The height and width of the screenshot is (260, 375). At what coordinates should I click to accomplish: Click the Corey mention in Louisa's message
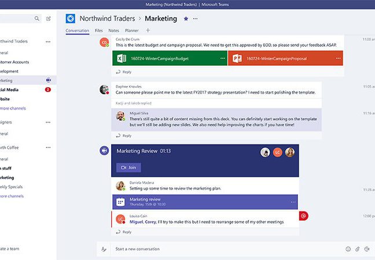150,222
